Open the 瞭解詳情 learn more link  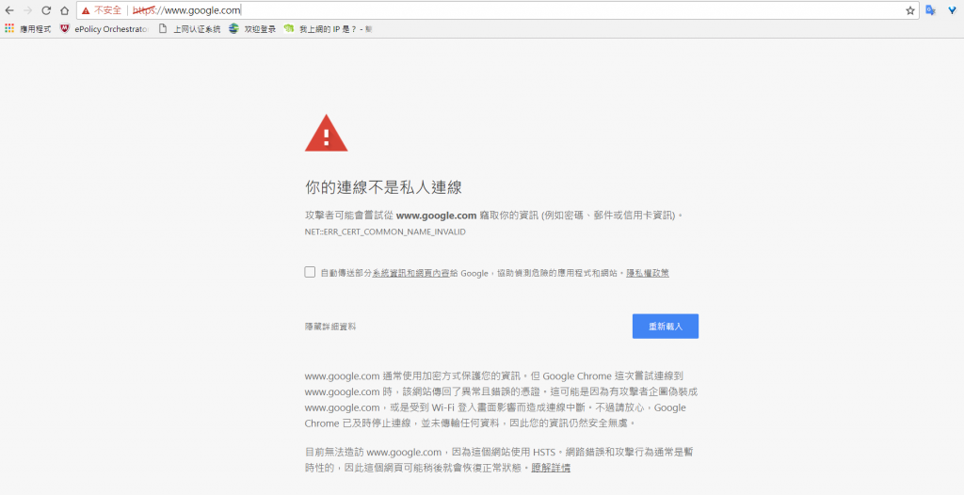pyautogui.click(x=551, y=468)
